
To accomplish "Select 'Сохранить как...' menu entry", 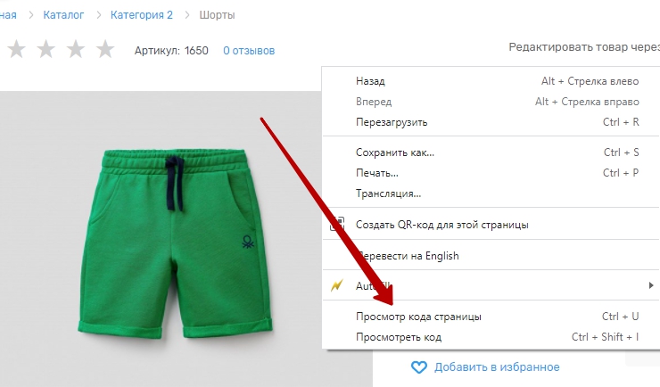I will coord(394,152).
